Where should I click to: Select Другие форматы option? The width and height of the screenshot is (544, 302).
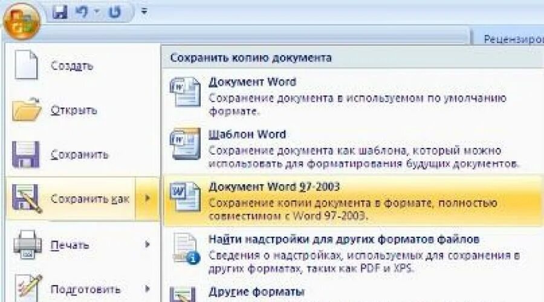[352, 292]
